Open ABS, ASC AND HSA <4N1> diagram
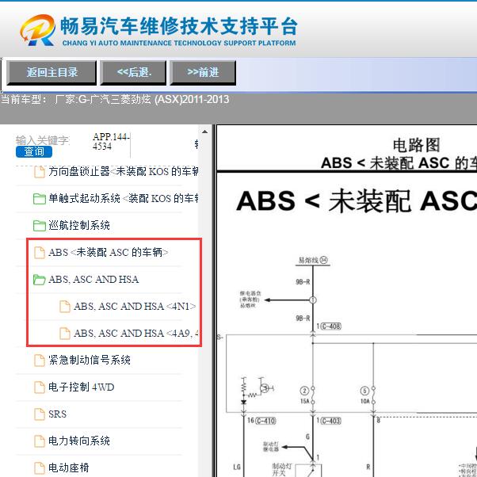The width and height of the screenshot is (477, 477). coord(135,306)
